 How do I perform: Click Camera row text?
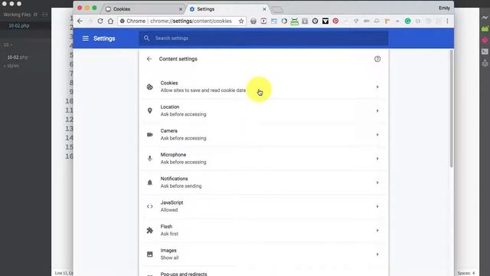point(183,135)
